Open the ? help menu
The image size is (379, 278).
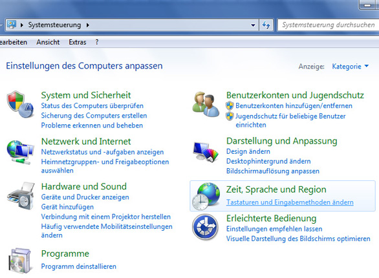pos(97,42)
